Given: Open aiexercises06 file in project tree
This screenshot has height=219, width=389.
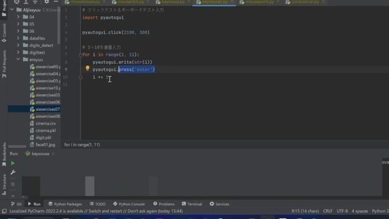Looking at the screenshot, I should 45,102.
